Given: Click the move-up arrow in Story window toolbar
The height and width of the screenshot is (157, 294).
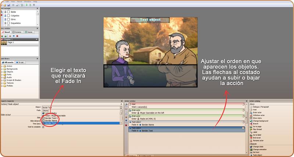Looking at the screenshot, I should (10, 36).
